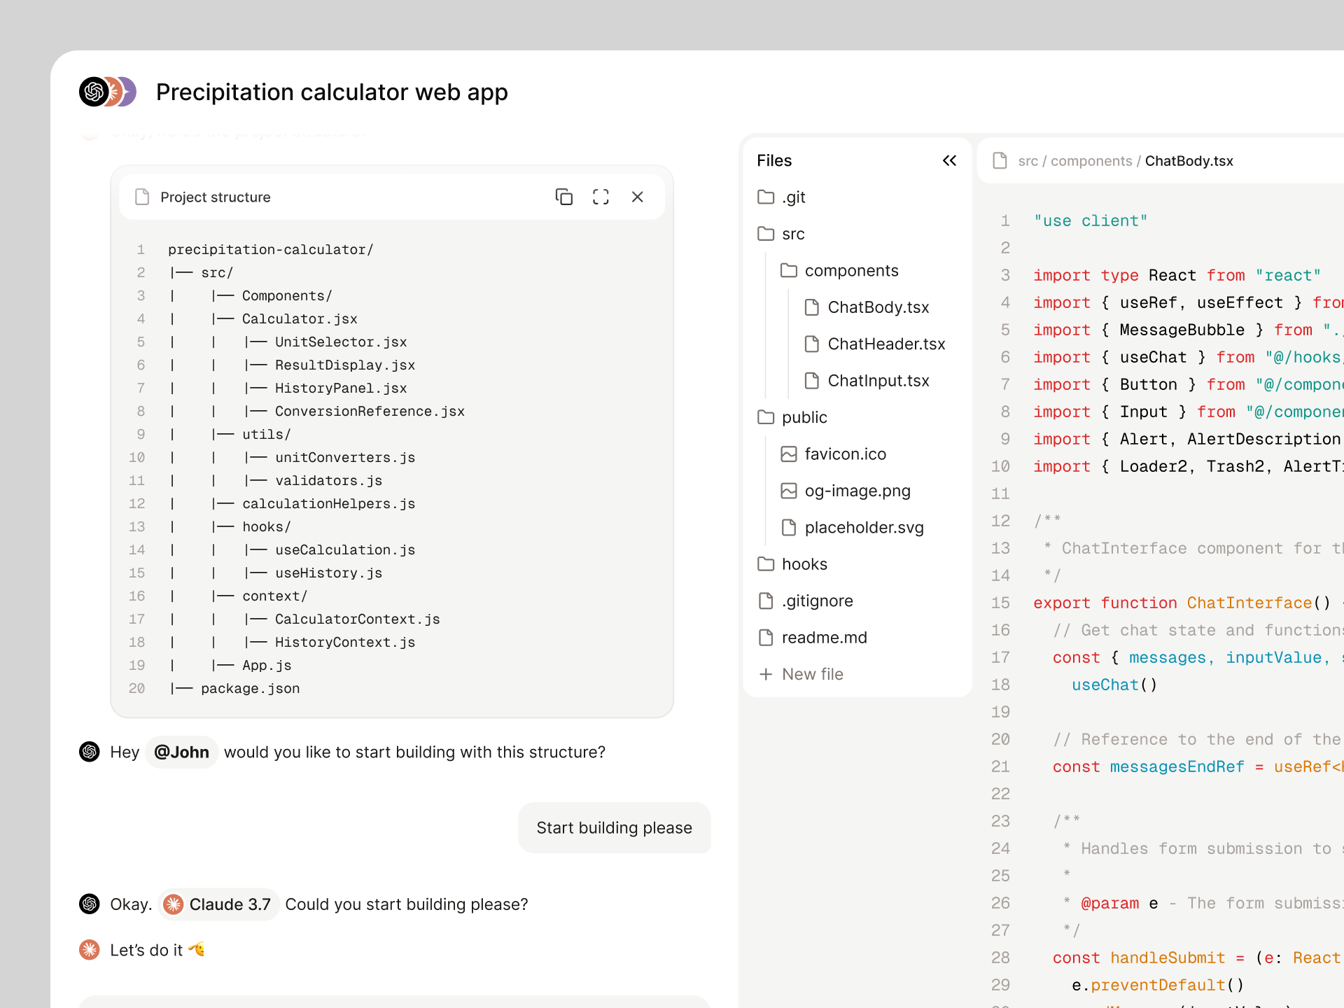The height and width of the screenshot is (1008, 1344).
Task: Expand the hooks folder
Action: pos(804,564)
